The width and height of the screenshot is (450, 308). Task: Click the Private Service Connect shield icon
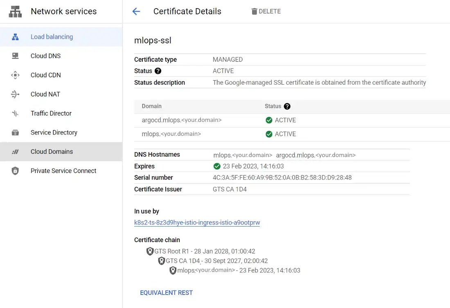(15, 171)
